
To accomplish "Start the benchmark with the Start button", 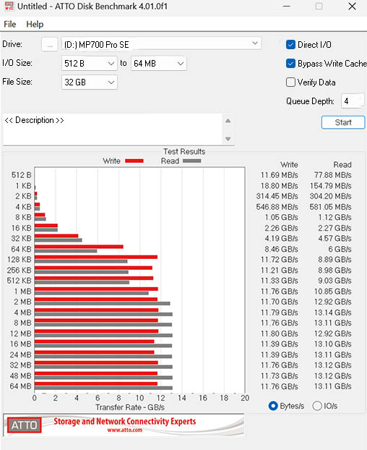I will [x=343, y=122].
